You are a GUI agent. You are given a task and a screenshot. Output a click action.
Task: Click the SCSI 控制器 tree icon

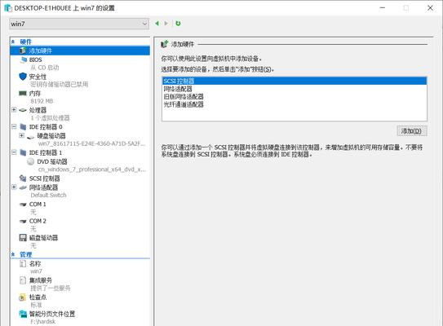[23, 178]
